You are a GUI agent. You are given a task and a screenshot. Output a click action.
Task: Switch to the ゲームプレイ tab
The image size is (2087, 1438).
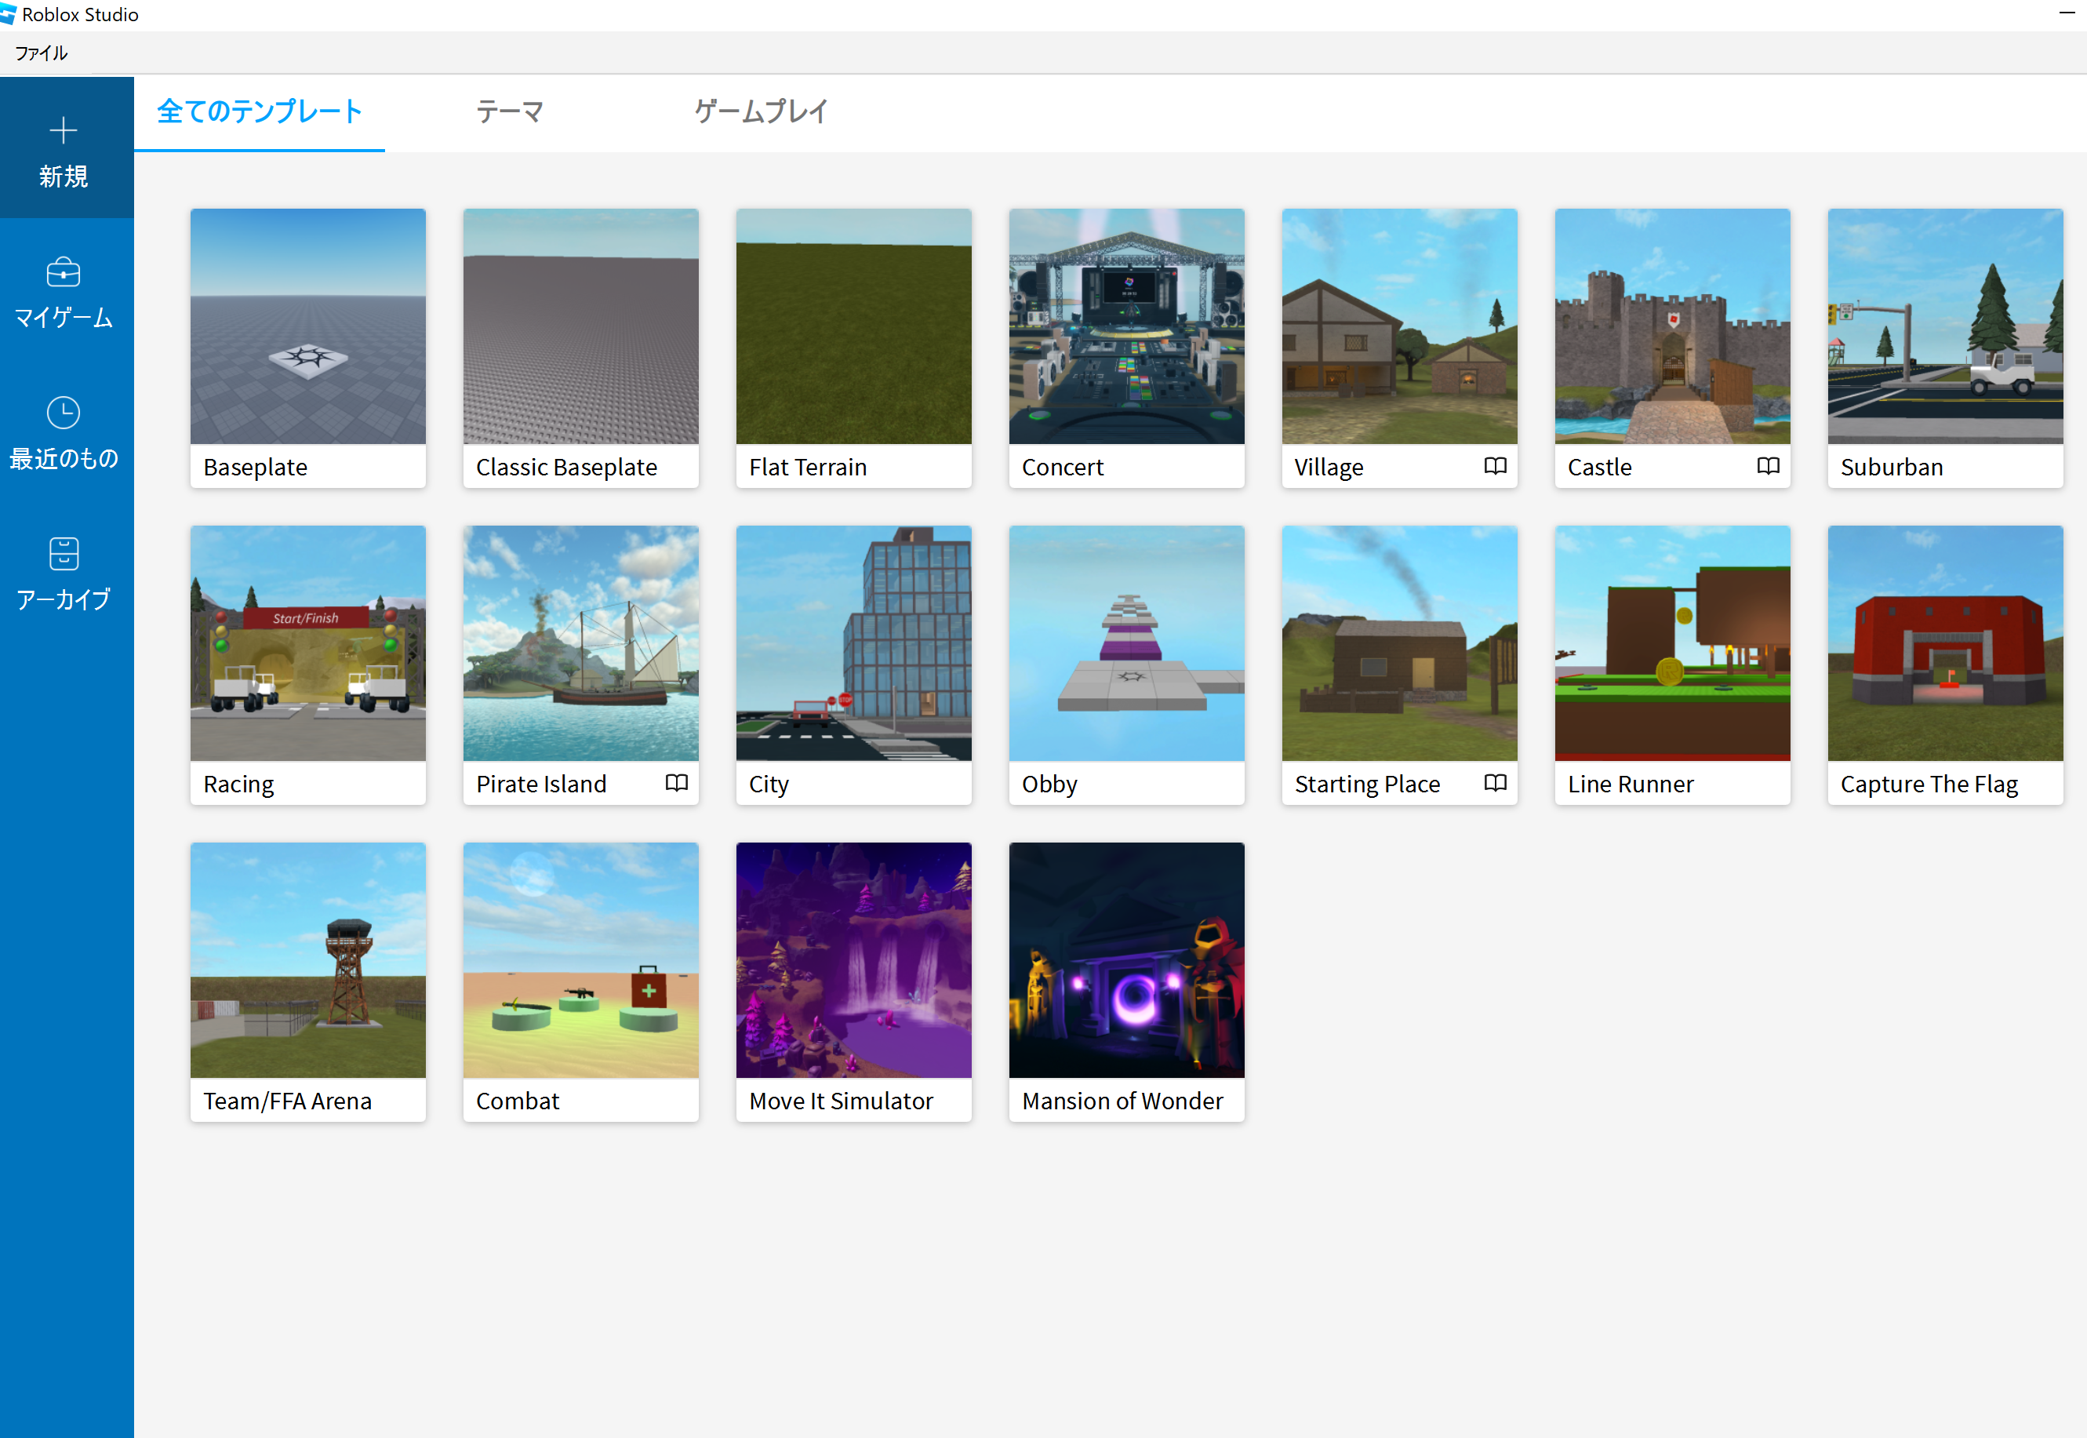pos(761,111)
